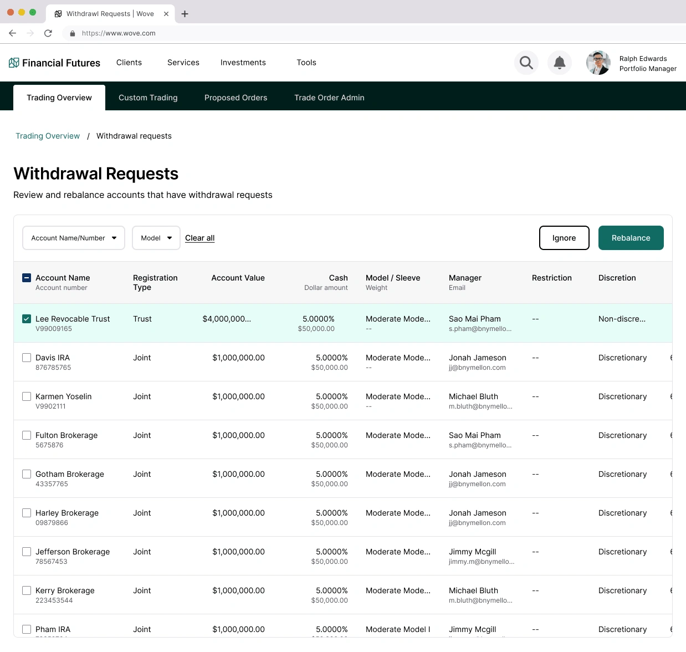This screenshot has width=686, height=652.
Task: Go back with browser back arrow
Action: (x=12, y=33)
